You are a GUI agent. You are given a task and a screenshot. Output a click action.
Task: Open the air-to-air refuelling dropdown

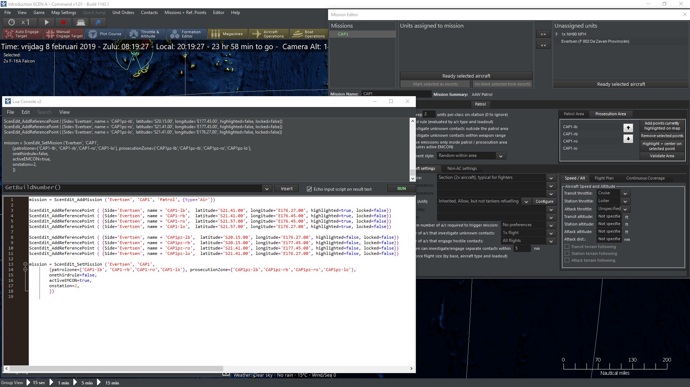point(526,201)
